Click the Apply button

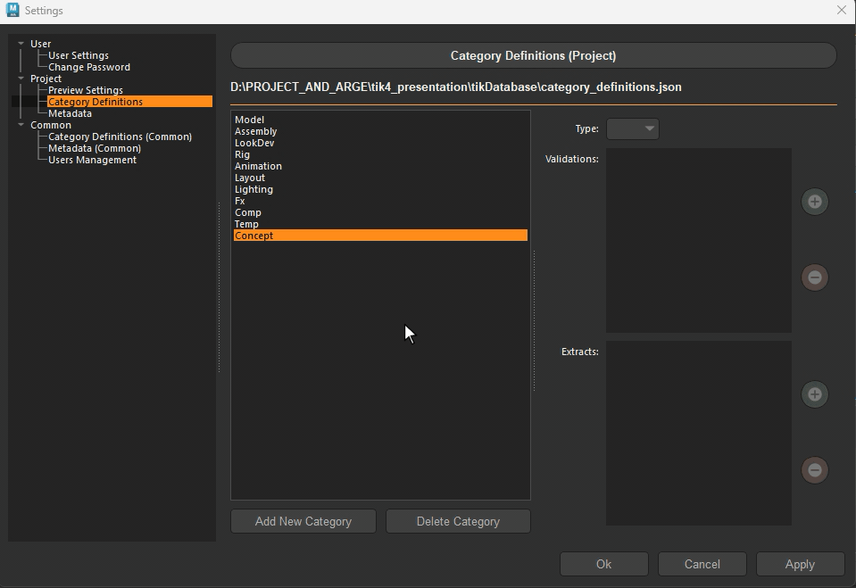(800, 564)
